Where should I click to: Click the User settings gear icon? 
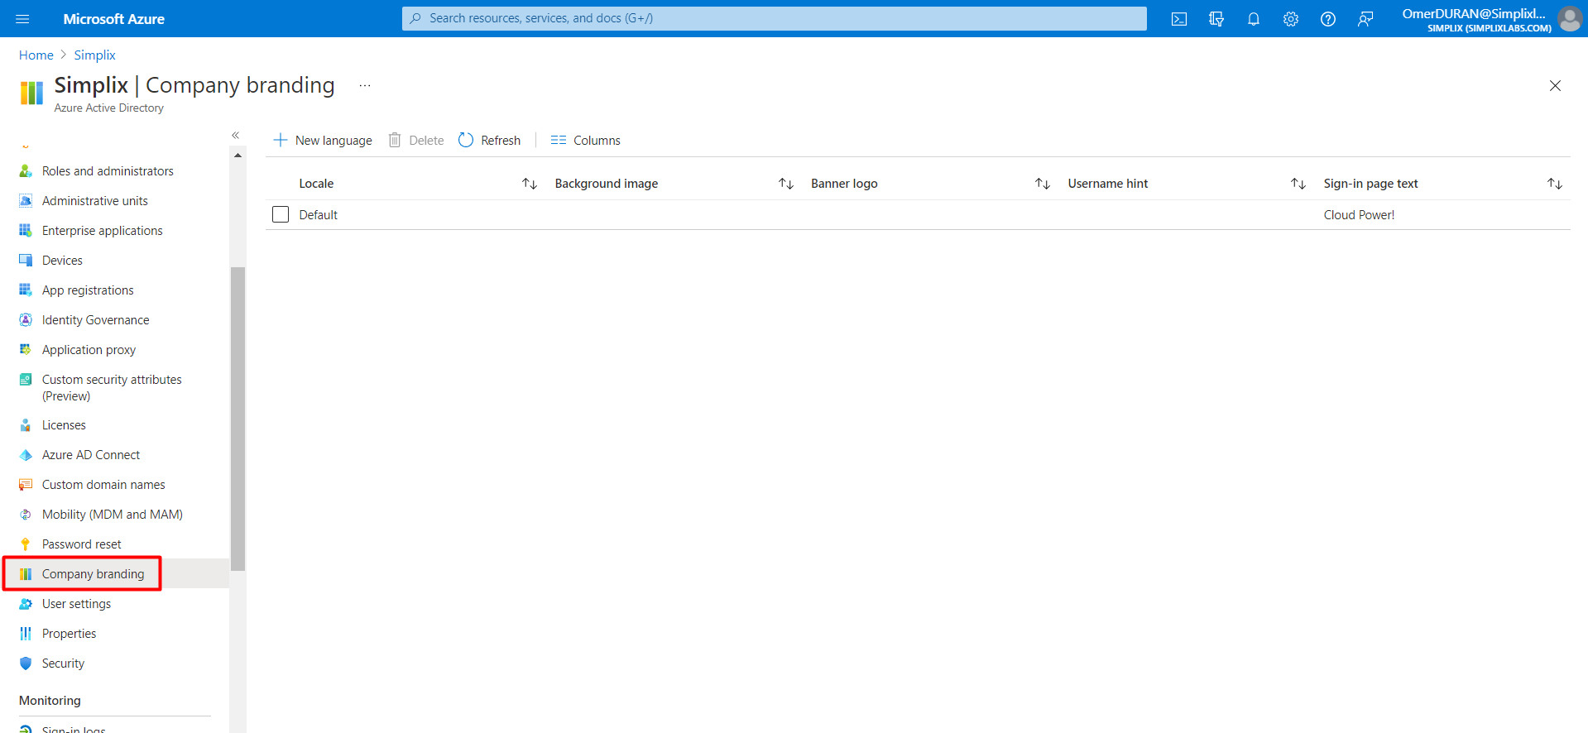point(26,604)
